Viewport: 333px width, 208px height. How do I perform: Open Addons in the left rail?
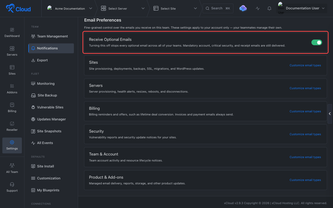pos(12,89)
